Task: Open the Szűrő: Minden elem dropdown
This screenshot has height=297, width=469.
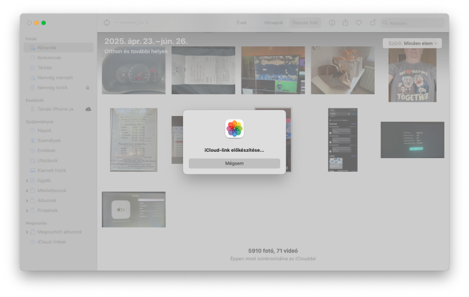Action: [x=412, y=43]
